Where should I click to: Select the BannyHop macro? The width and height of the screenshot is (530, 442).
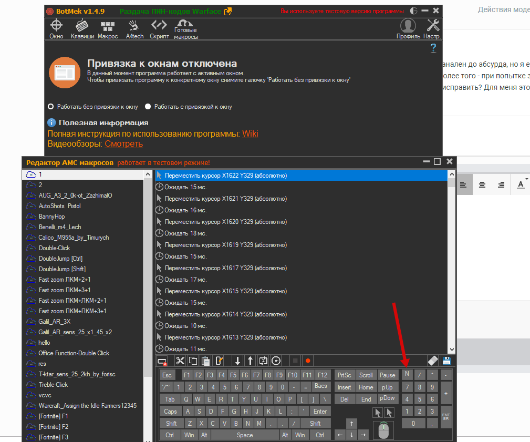(x=83, y=217)
